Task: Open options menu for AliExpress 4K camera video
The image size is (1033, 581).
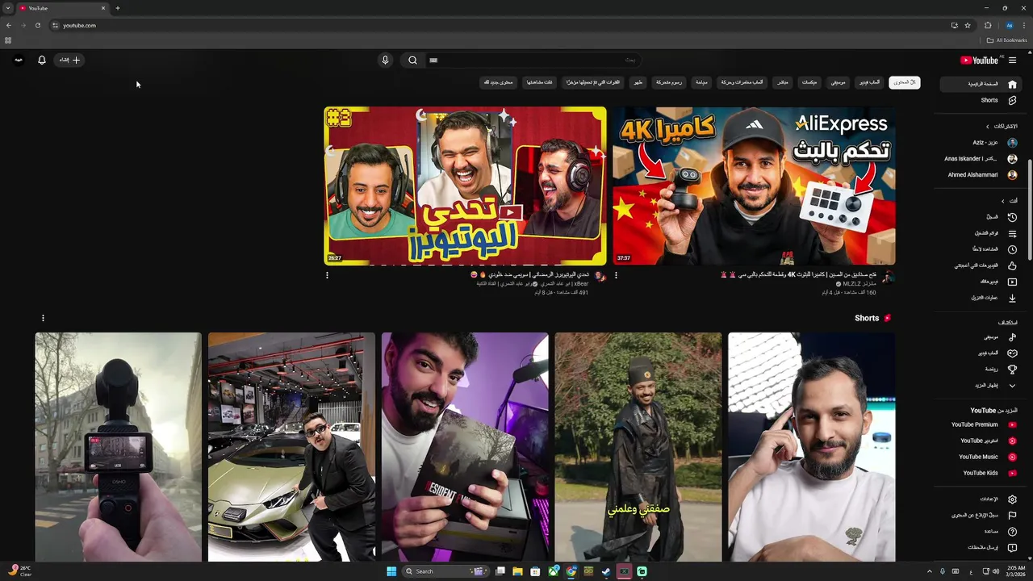Action: pos(616,275)
